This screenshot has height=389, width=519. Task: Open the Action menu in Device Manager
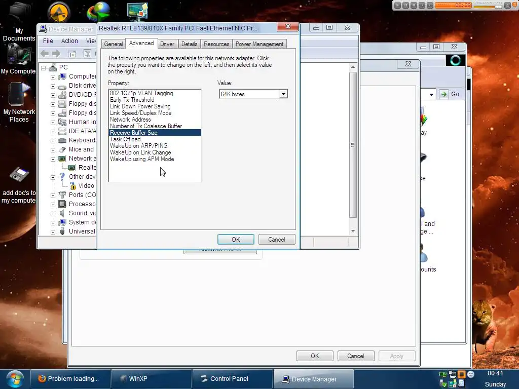[69, 41]
